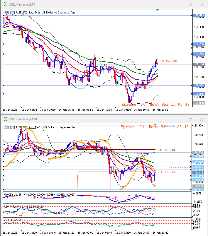208x236 pixels.
Task: Close the USDJPYmicro,M10 chart window
Action: point(202,119)
